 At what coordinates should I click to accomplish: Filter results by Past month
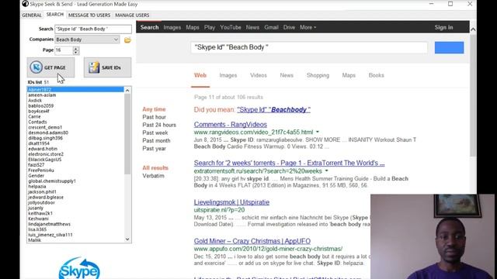point(156,140)
